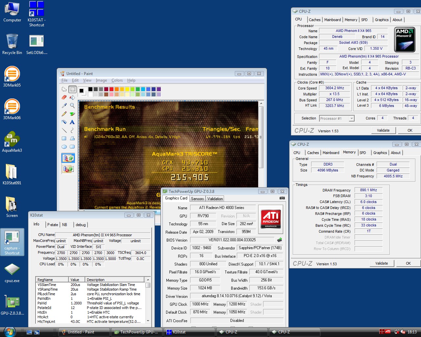Click the GPU-Z camera screenshot icon
Viewport: 421px width, 337px height.
282,198
